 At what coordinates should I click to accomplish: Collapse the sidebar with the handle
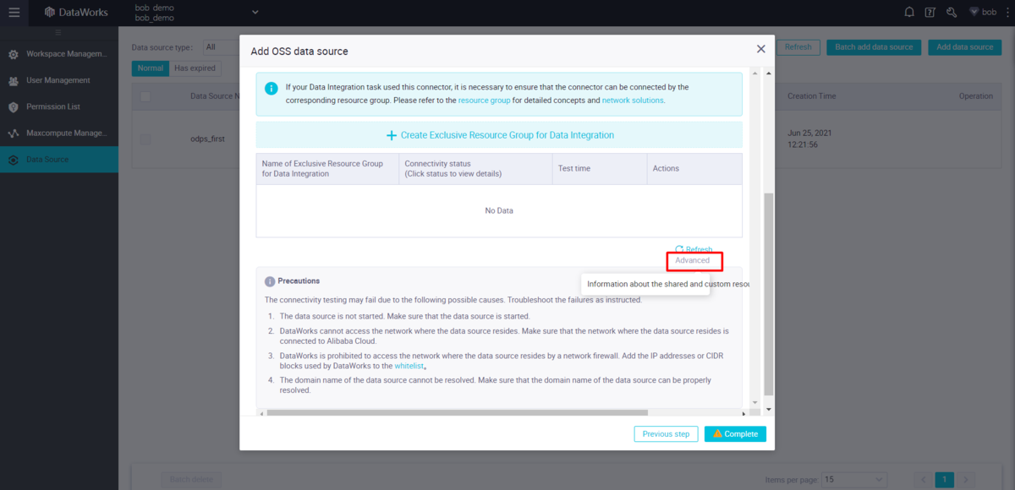click(x=59, y=32)
